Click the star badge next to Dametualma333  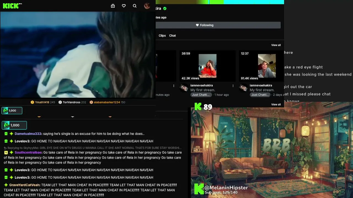pos(11,134)
